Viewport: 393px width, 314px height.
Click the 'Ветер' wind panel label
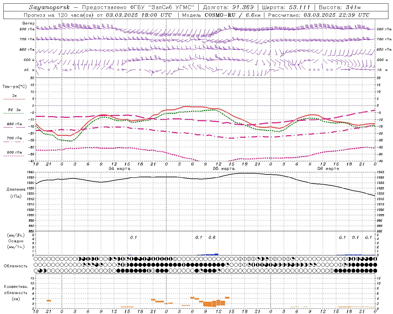coord(29,23)
